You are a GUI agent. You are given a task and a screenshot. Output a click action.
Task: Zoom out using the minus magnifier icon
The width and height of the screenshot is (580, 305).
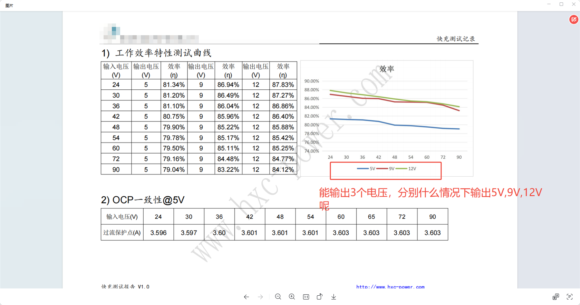(x=278, y=297)
